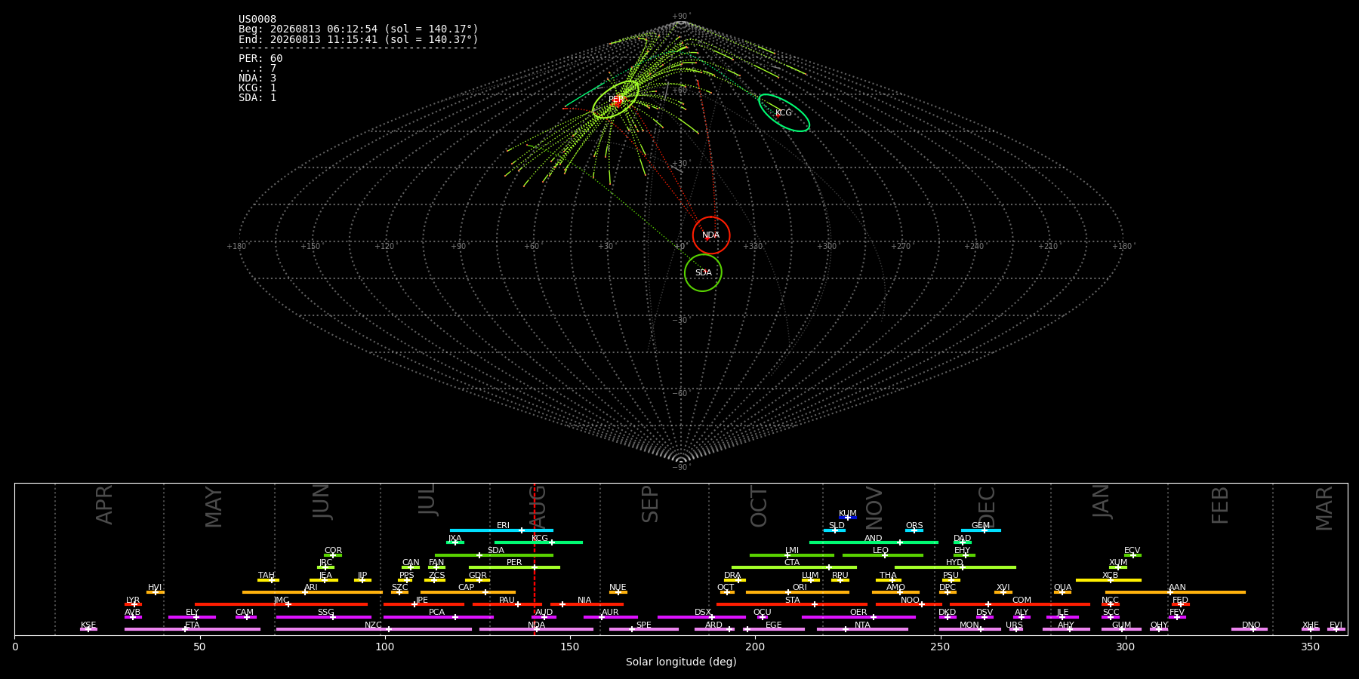The width and height of the screenshot is (1359, 679).
Task: Select the AND shower bar
Action: coord(874,542)
